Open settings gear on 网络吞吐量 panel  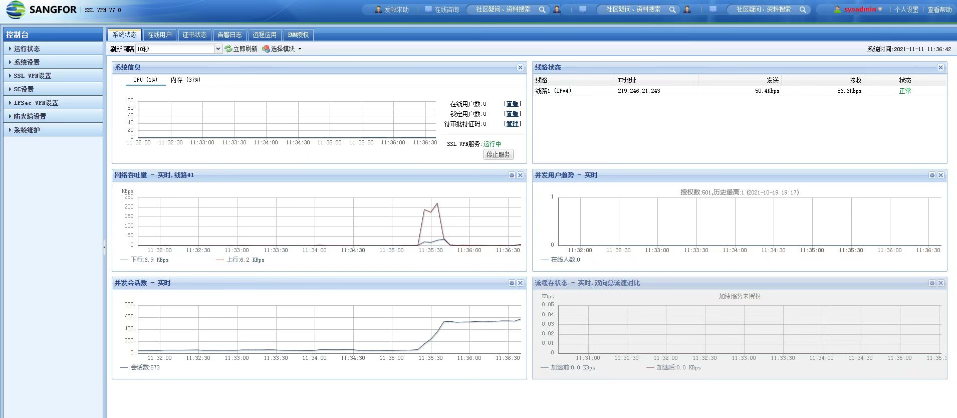[x=512, y=175]
